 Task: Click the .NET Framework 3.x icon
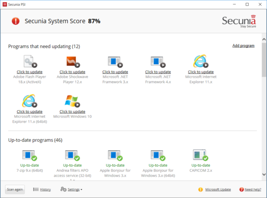(x=116, y=62)
